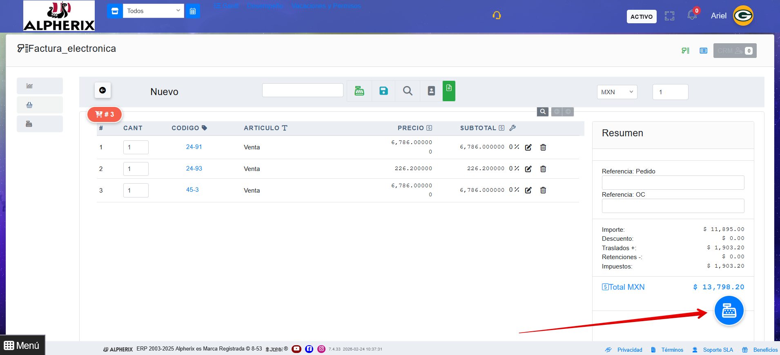Toggle the ACTIVO status button
The height and width of the screenshot is (355, 780).
[641, 17]
